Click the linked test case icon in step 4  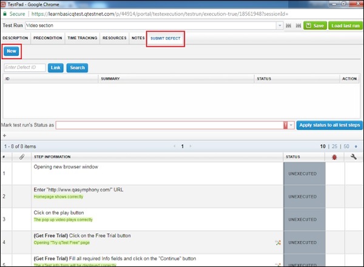pyautogui.click(x=278, y=242)
